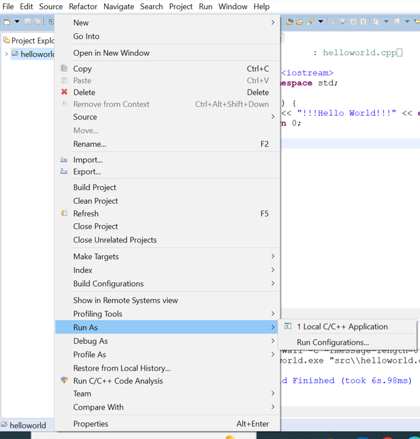Click the Export icon in context menu
The image size is (420, 439).
pos(64,171)
